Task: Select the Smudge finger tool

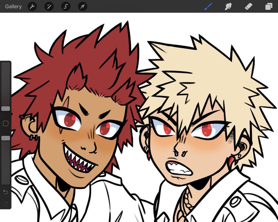Action: (x=228, y=7)
